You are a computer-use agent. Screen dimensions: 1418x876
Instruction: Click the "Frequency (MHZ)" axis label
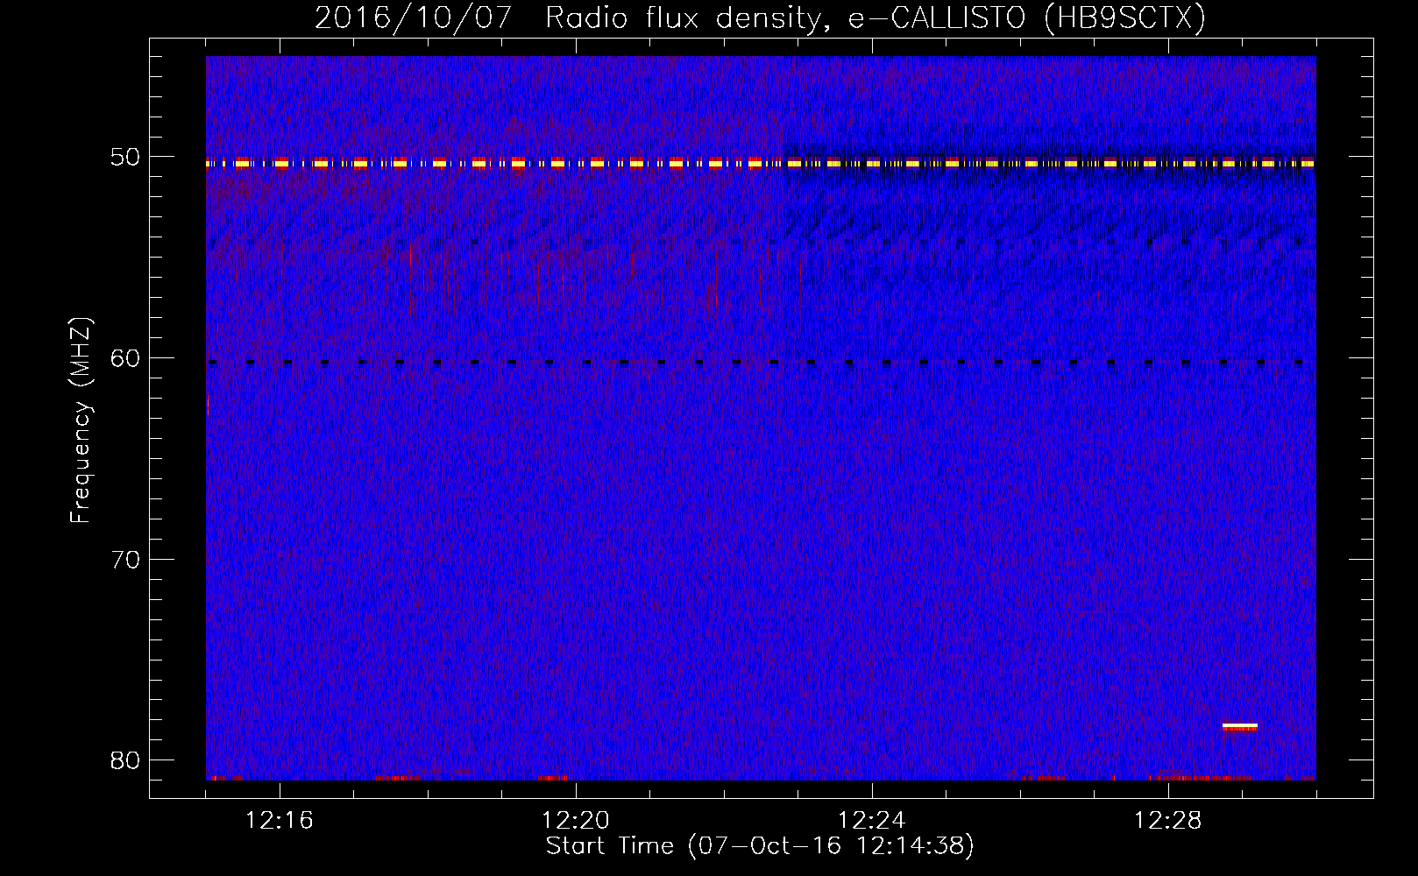81,420
